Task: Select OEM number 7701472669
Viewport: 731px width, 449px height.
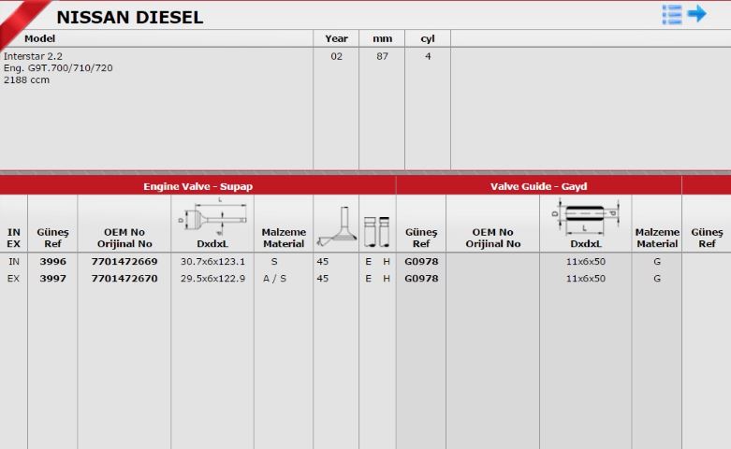Action: (124, 261)
